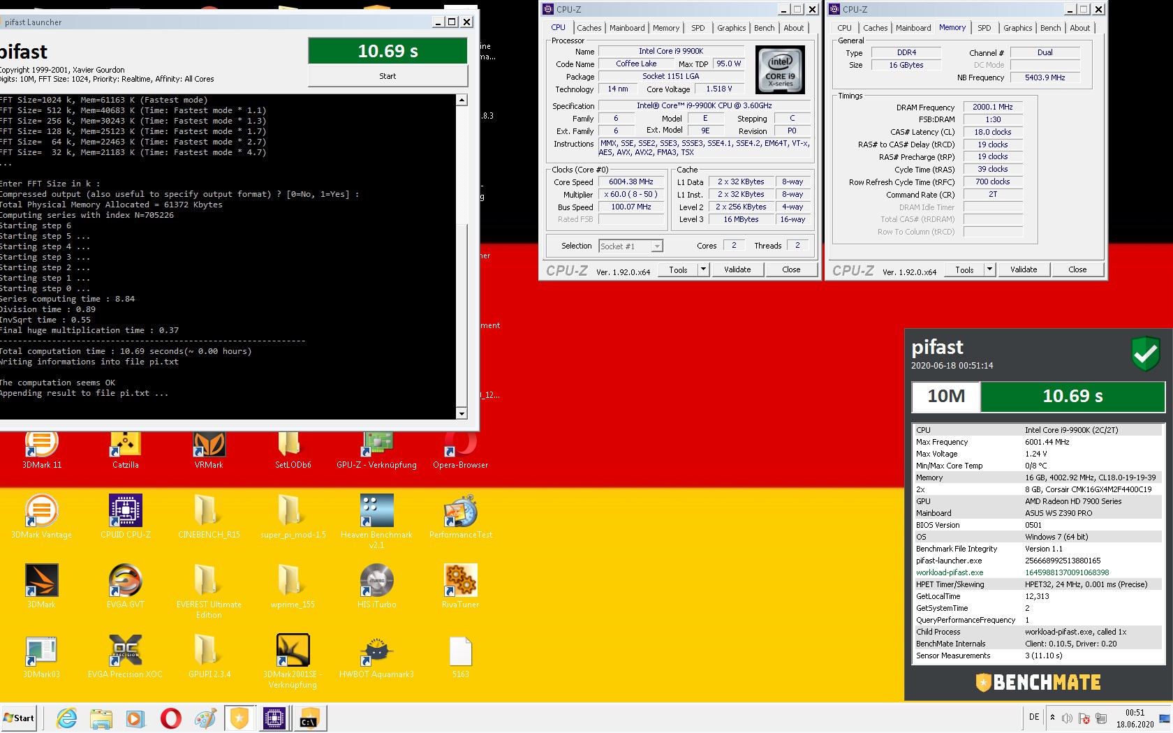Click workload-pifast.exe hash link
The height and width of the screenshot is (733, 1173).
click(1067, 572)
